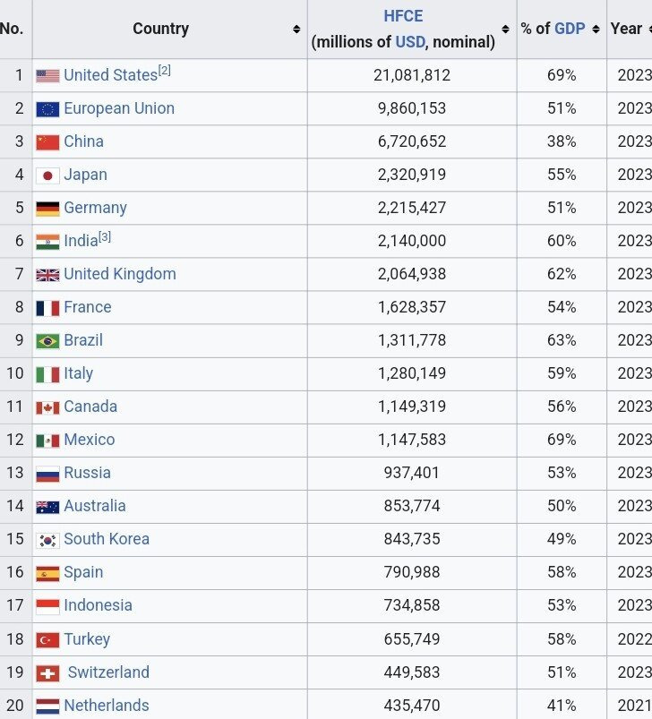Open the USD link in header

(x=410, y=41)
